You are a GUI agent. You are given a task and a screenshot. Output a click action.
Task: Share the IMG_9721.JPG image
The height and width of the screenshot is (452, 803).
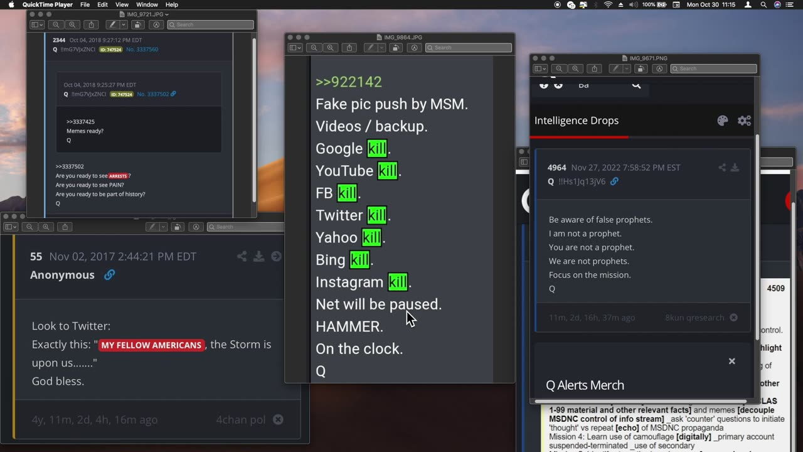[92, 24]
